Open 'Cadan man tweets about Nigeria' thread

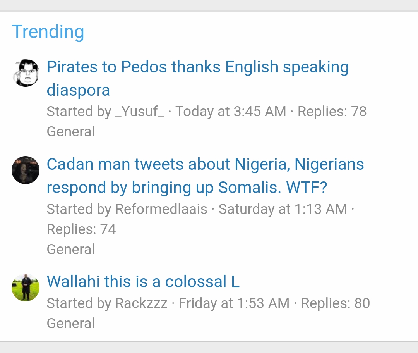click(205, 164)
